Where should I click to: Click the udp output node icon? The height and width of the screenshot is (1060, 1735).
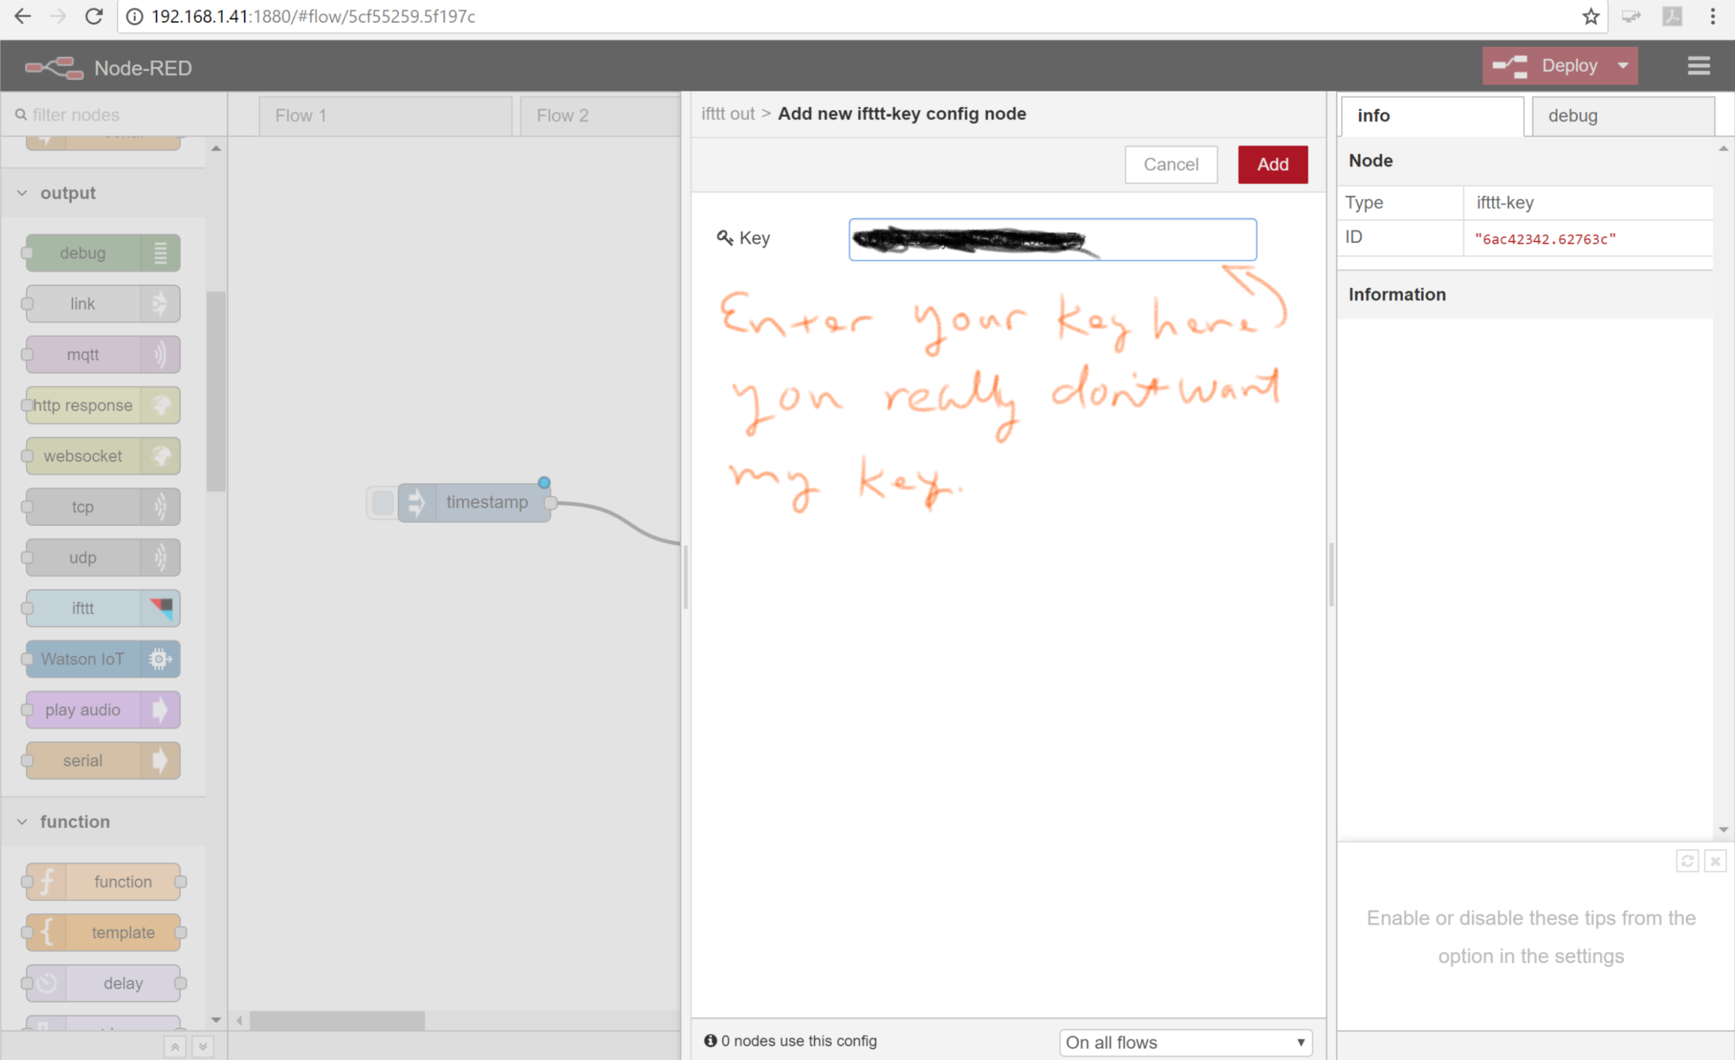[161, 557]
